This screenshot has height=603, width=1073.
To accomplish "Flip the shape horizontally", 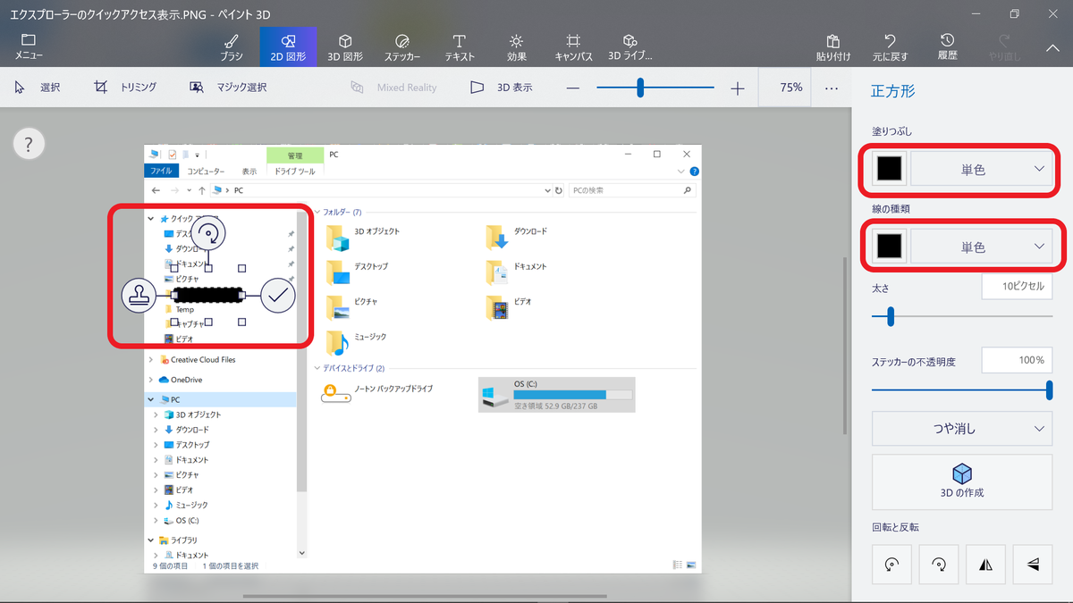I will click(986, 564).
